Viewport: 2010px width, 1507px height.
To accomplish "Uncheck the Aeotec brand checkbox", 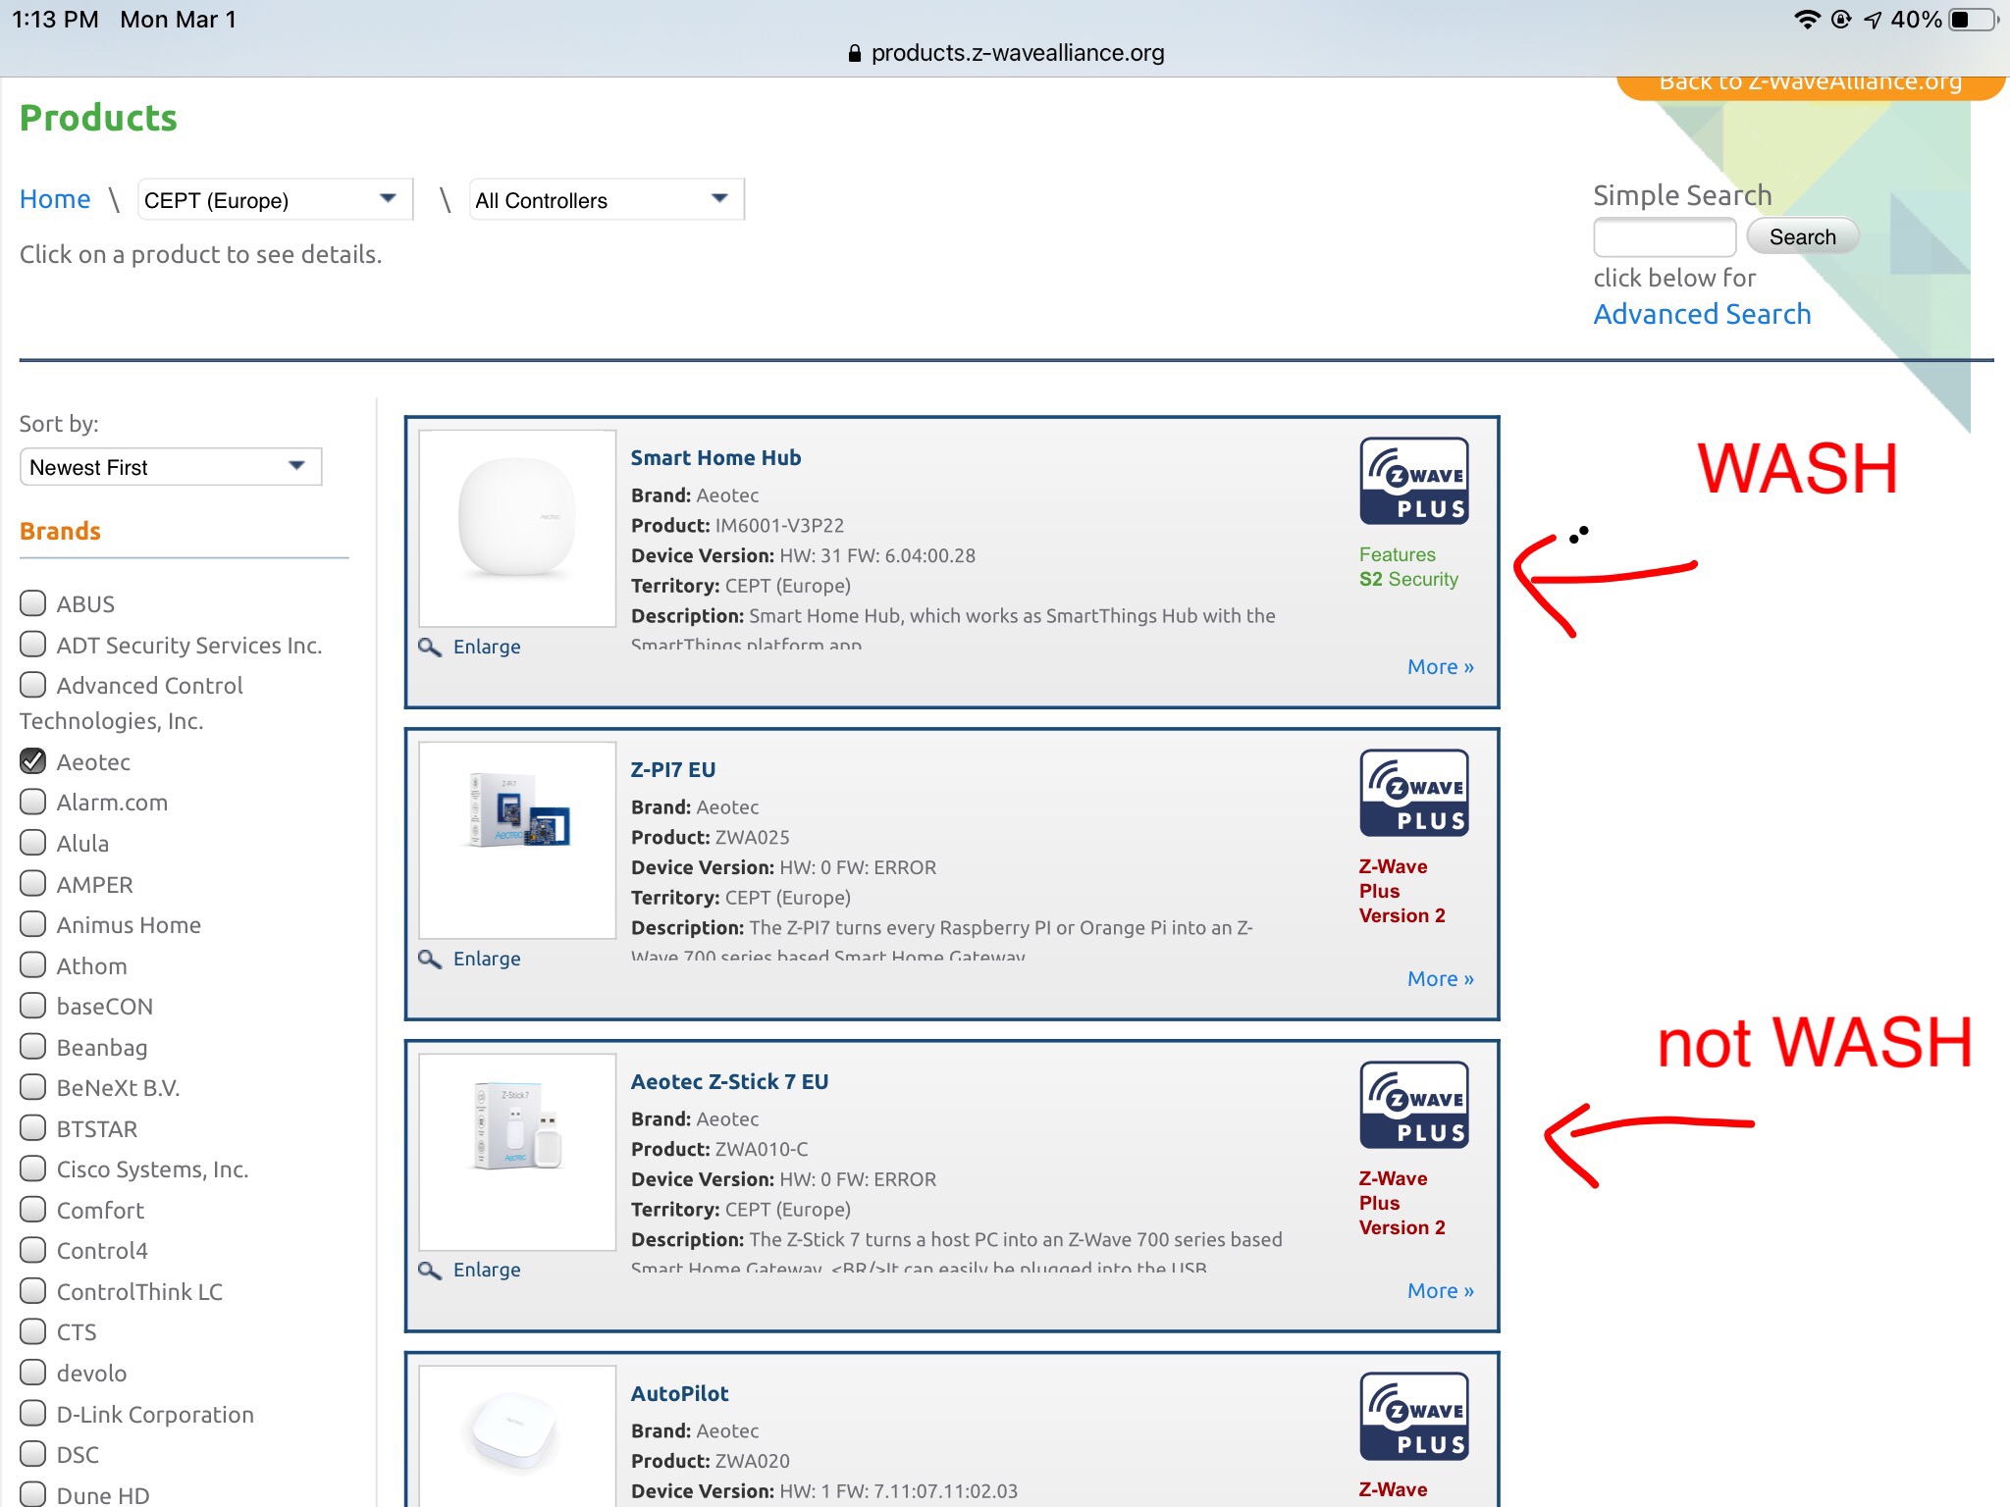I will click(33, 761).
